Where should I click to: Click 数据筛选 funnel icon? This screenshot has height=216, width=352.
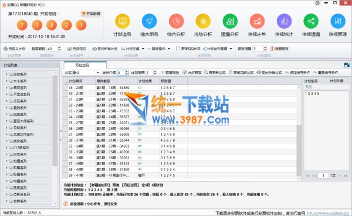(163, 73)
